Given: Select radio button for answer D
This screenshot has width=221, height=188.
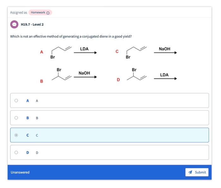Looking at the screenshot, I should click(x=16, y=152).
